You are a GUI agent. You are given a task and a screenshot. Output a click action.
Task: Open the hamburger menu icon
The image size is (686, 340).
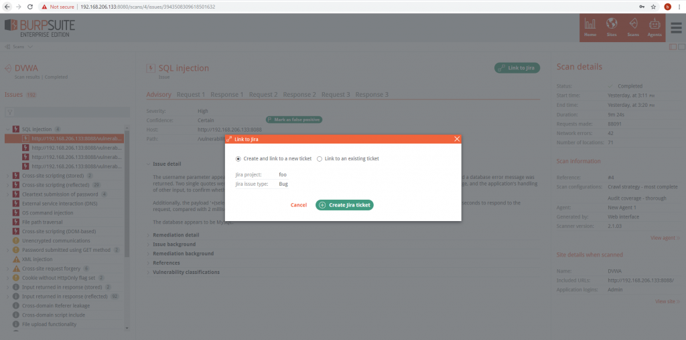675,28
